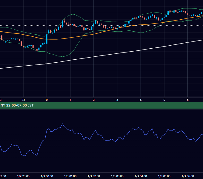Click the "5" hour label on price chart axis
The image size is (203, 179).
[x=164, y=100]
